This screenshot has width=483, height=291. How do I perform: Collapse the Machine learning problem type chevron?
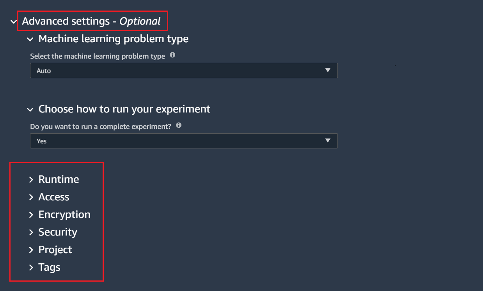[x=30, y=39]
